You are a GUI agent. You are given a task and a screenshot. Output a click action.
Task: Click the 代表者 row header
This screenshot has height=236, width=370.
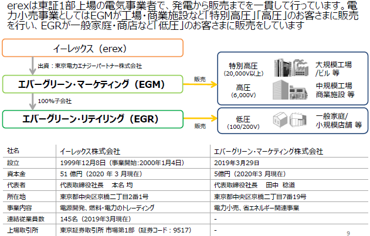pos(16,185)
